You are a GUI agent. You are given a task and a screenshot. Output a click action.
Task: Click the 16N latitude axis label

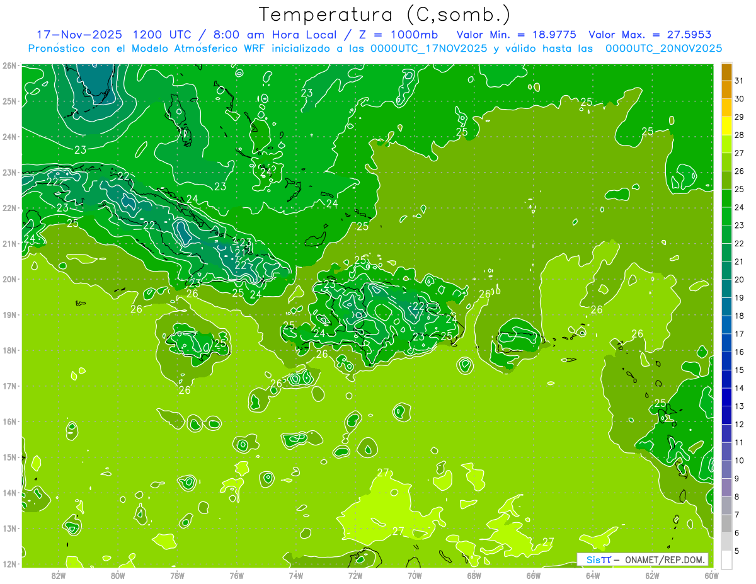pos(9,421)
